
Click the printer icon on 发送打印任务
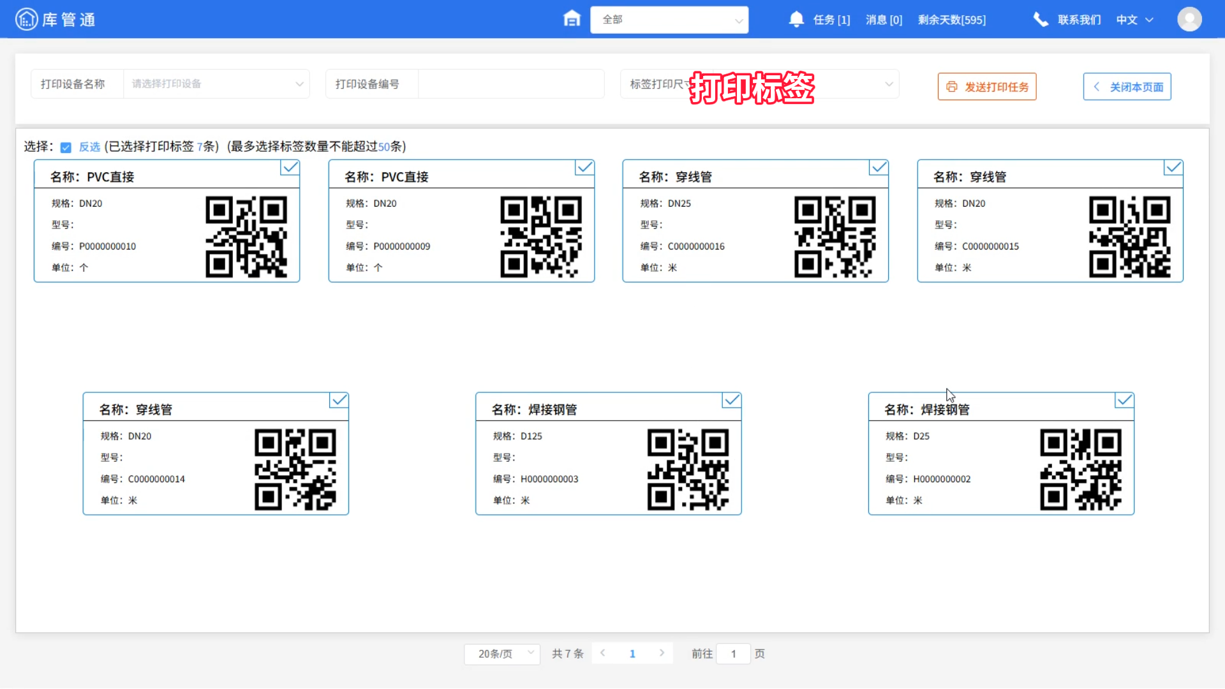coord(951,87)
